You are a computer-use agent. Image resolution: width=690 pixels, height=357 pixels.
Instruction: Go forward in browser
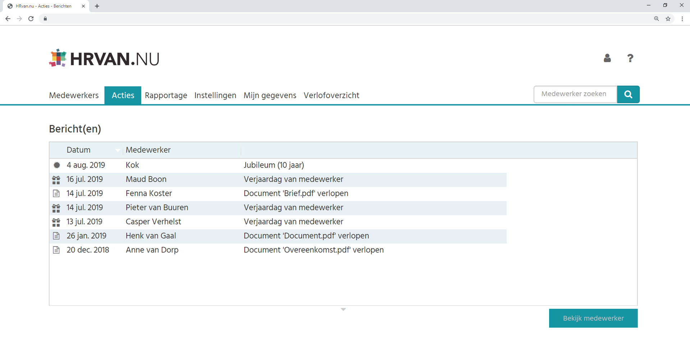(x=19, y=19)
